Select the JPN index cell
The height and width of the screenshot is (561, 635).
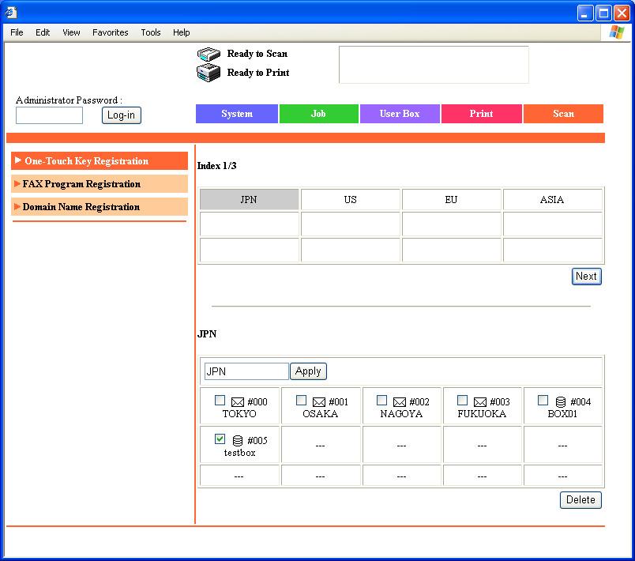click(249, 199)
